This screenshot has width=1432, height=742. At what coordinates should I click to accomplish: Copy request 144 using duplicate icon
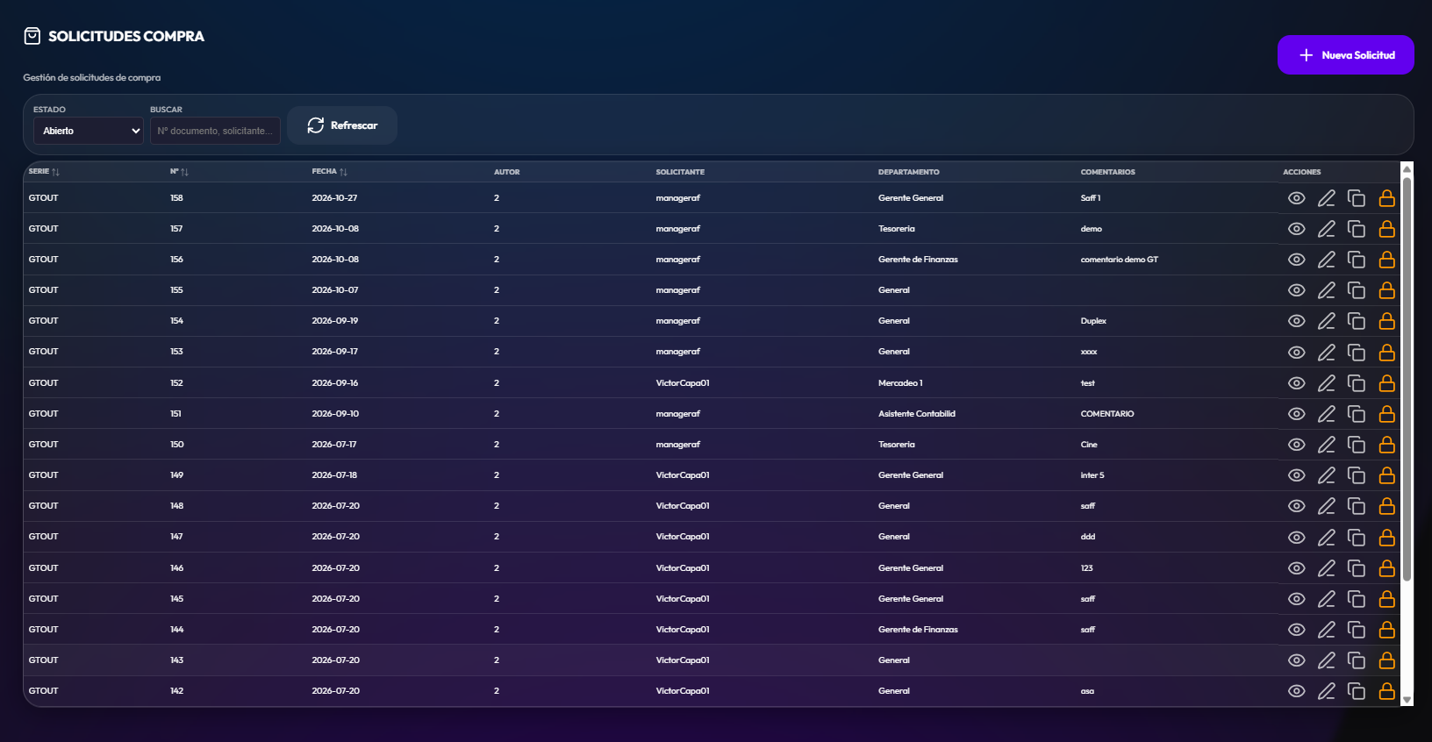[x=1357, y=630]
